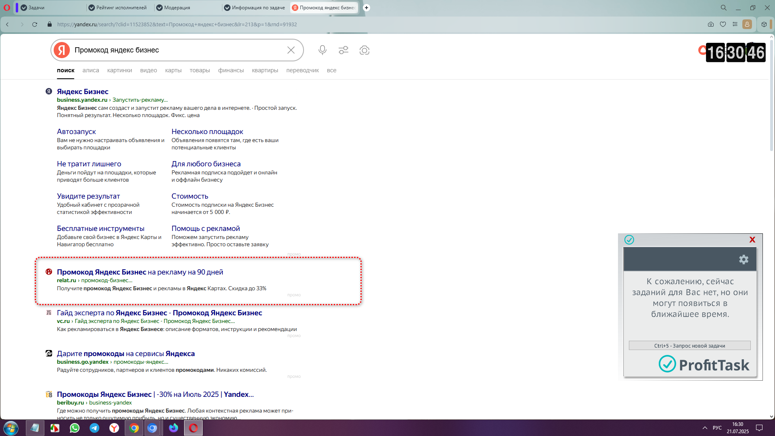Open the все categories menu
Viewport: 775px width, 436px height.
point(331,70)
